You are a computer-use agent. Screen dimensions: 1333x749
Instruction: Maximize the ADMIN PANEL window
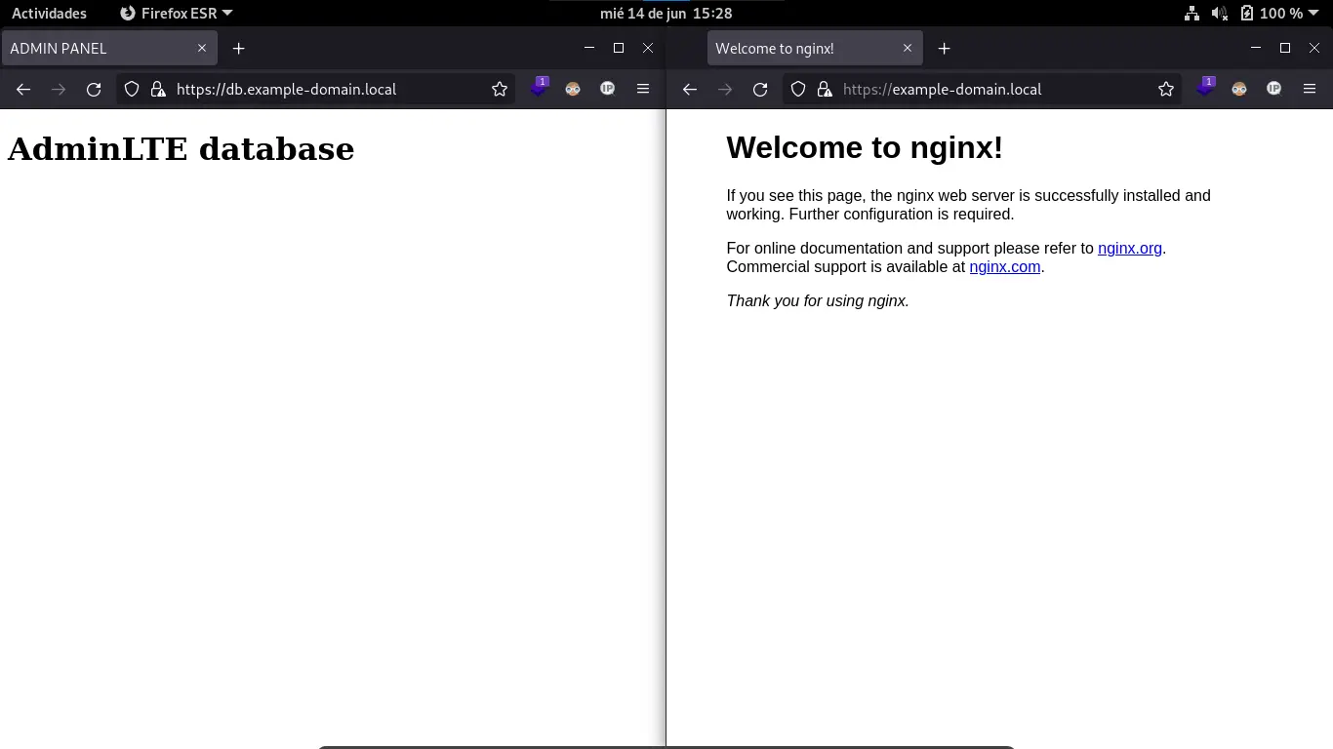(619, 47)
